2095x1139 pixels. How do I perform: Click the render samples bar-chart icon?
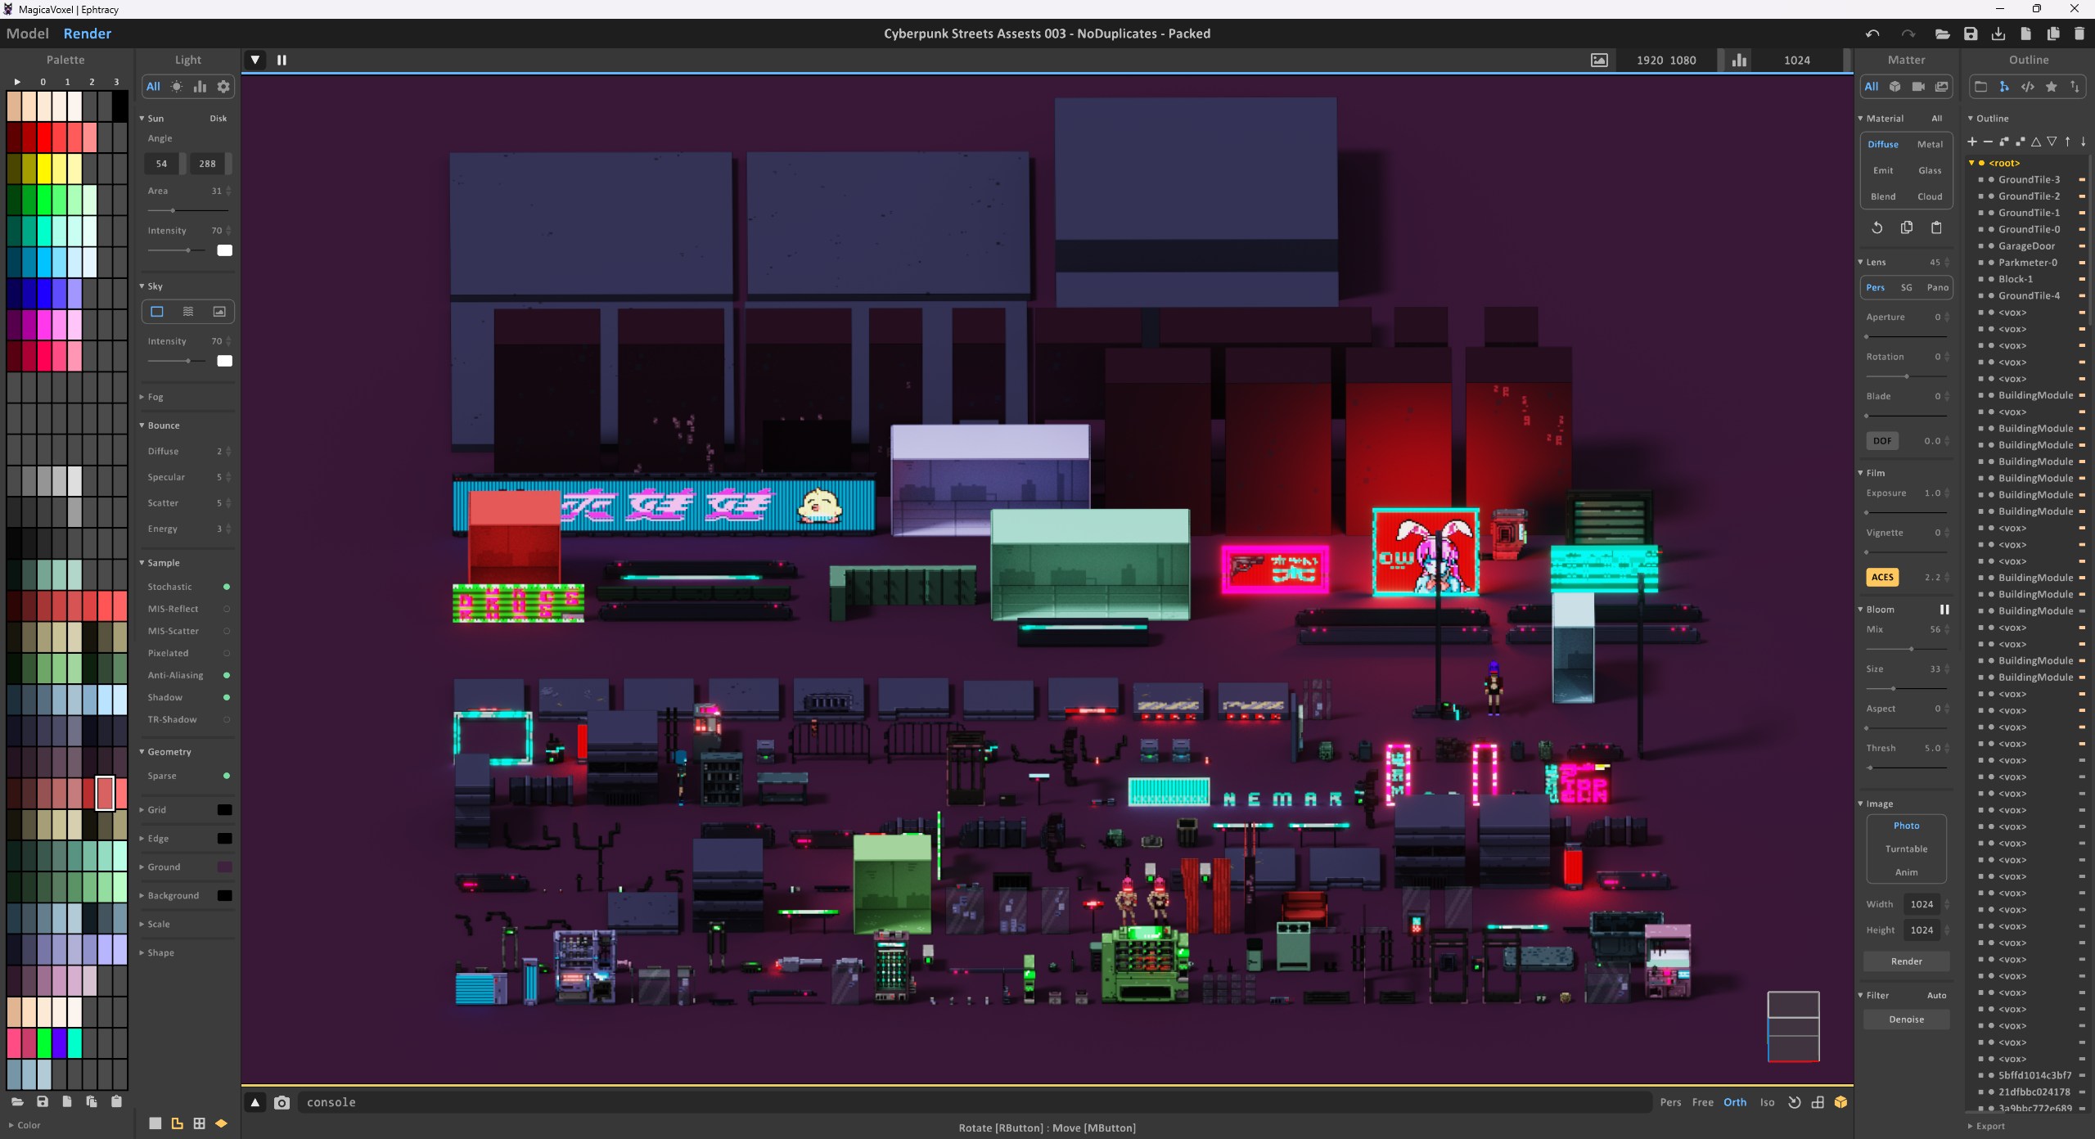click(1739, 60)
